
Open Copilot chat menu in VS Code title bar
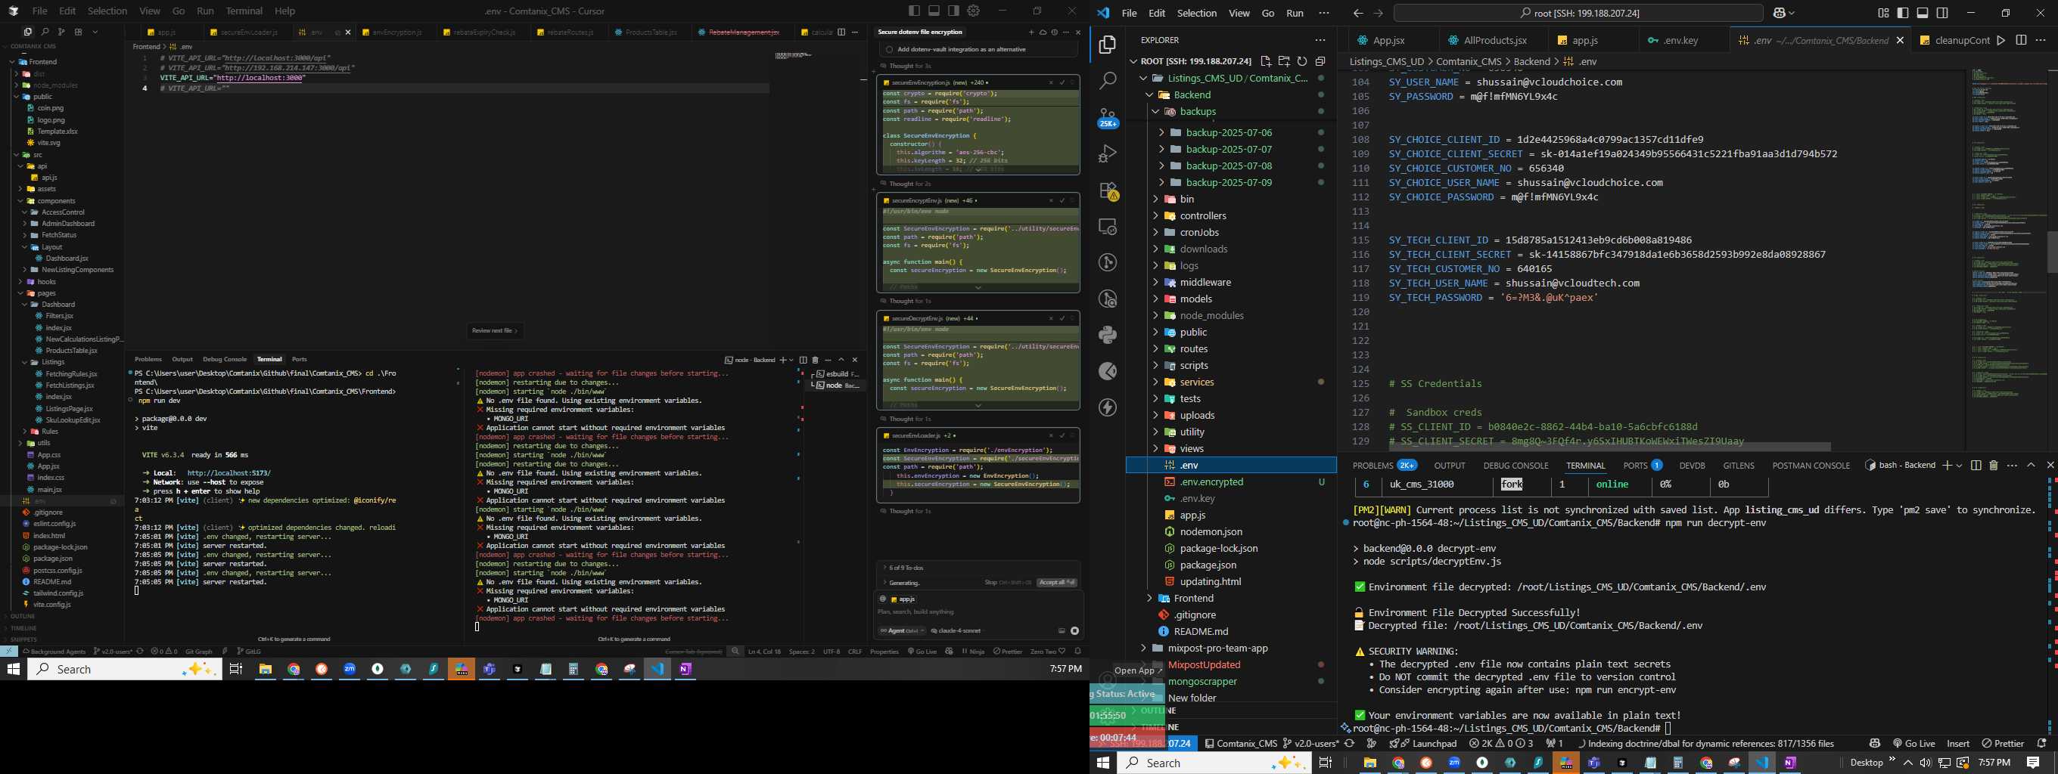pyautogui.click(x=1783, y=13)
